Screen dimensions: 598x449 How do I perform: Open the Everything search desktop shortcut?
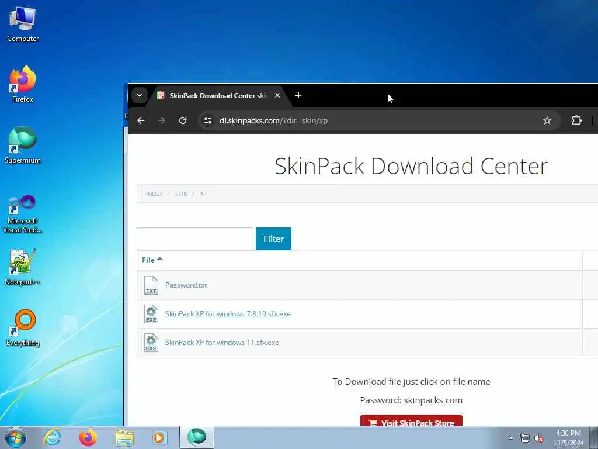tap(23, 327)
